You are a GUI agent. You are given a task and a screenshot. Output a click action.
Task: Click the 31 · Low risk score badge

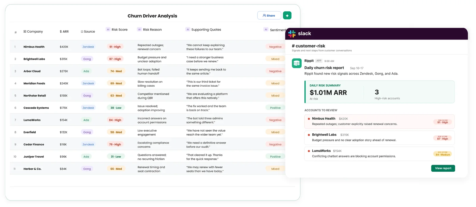(116, 157)
